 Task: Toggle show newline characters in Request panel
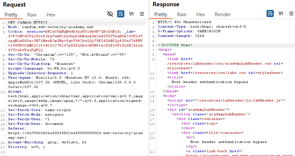[131, 14]
